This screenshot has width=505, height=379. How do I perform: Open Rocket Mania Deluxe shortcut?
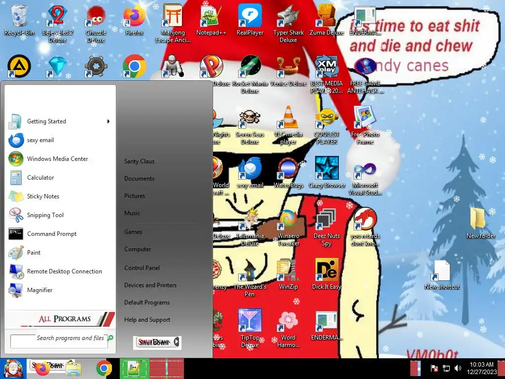[x=250, y=74]
